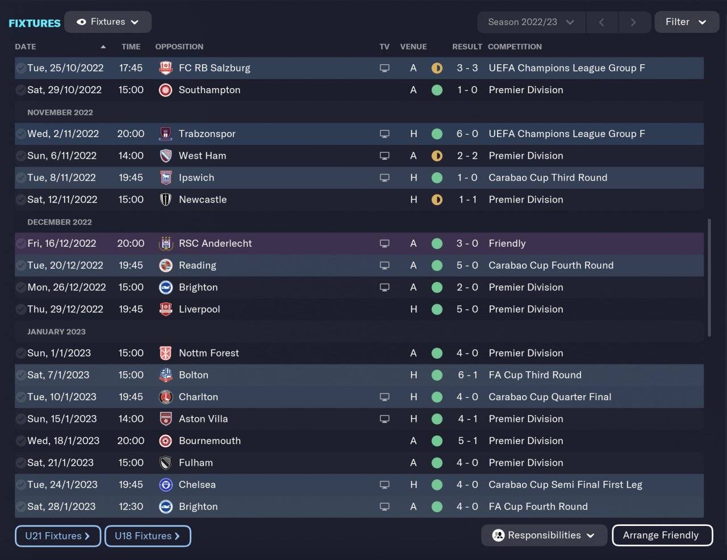727x560 pixels.
Task: Click TV icon on Charlton fixture row
Action: click(385, 397)
